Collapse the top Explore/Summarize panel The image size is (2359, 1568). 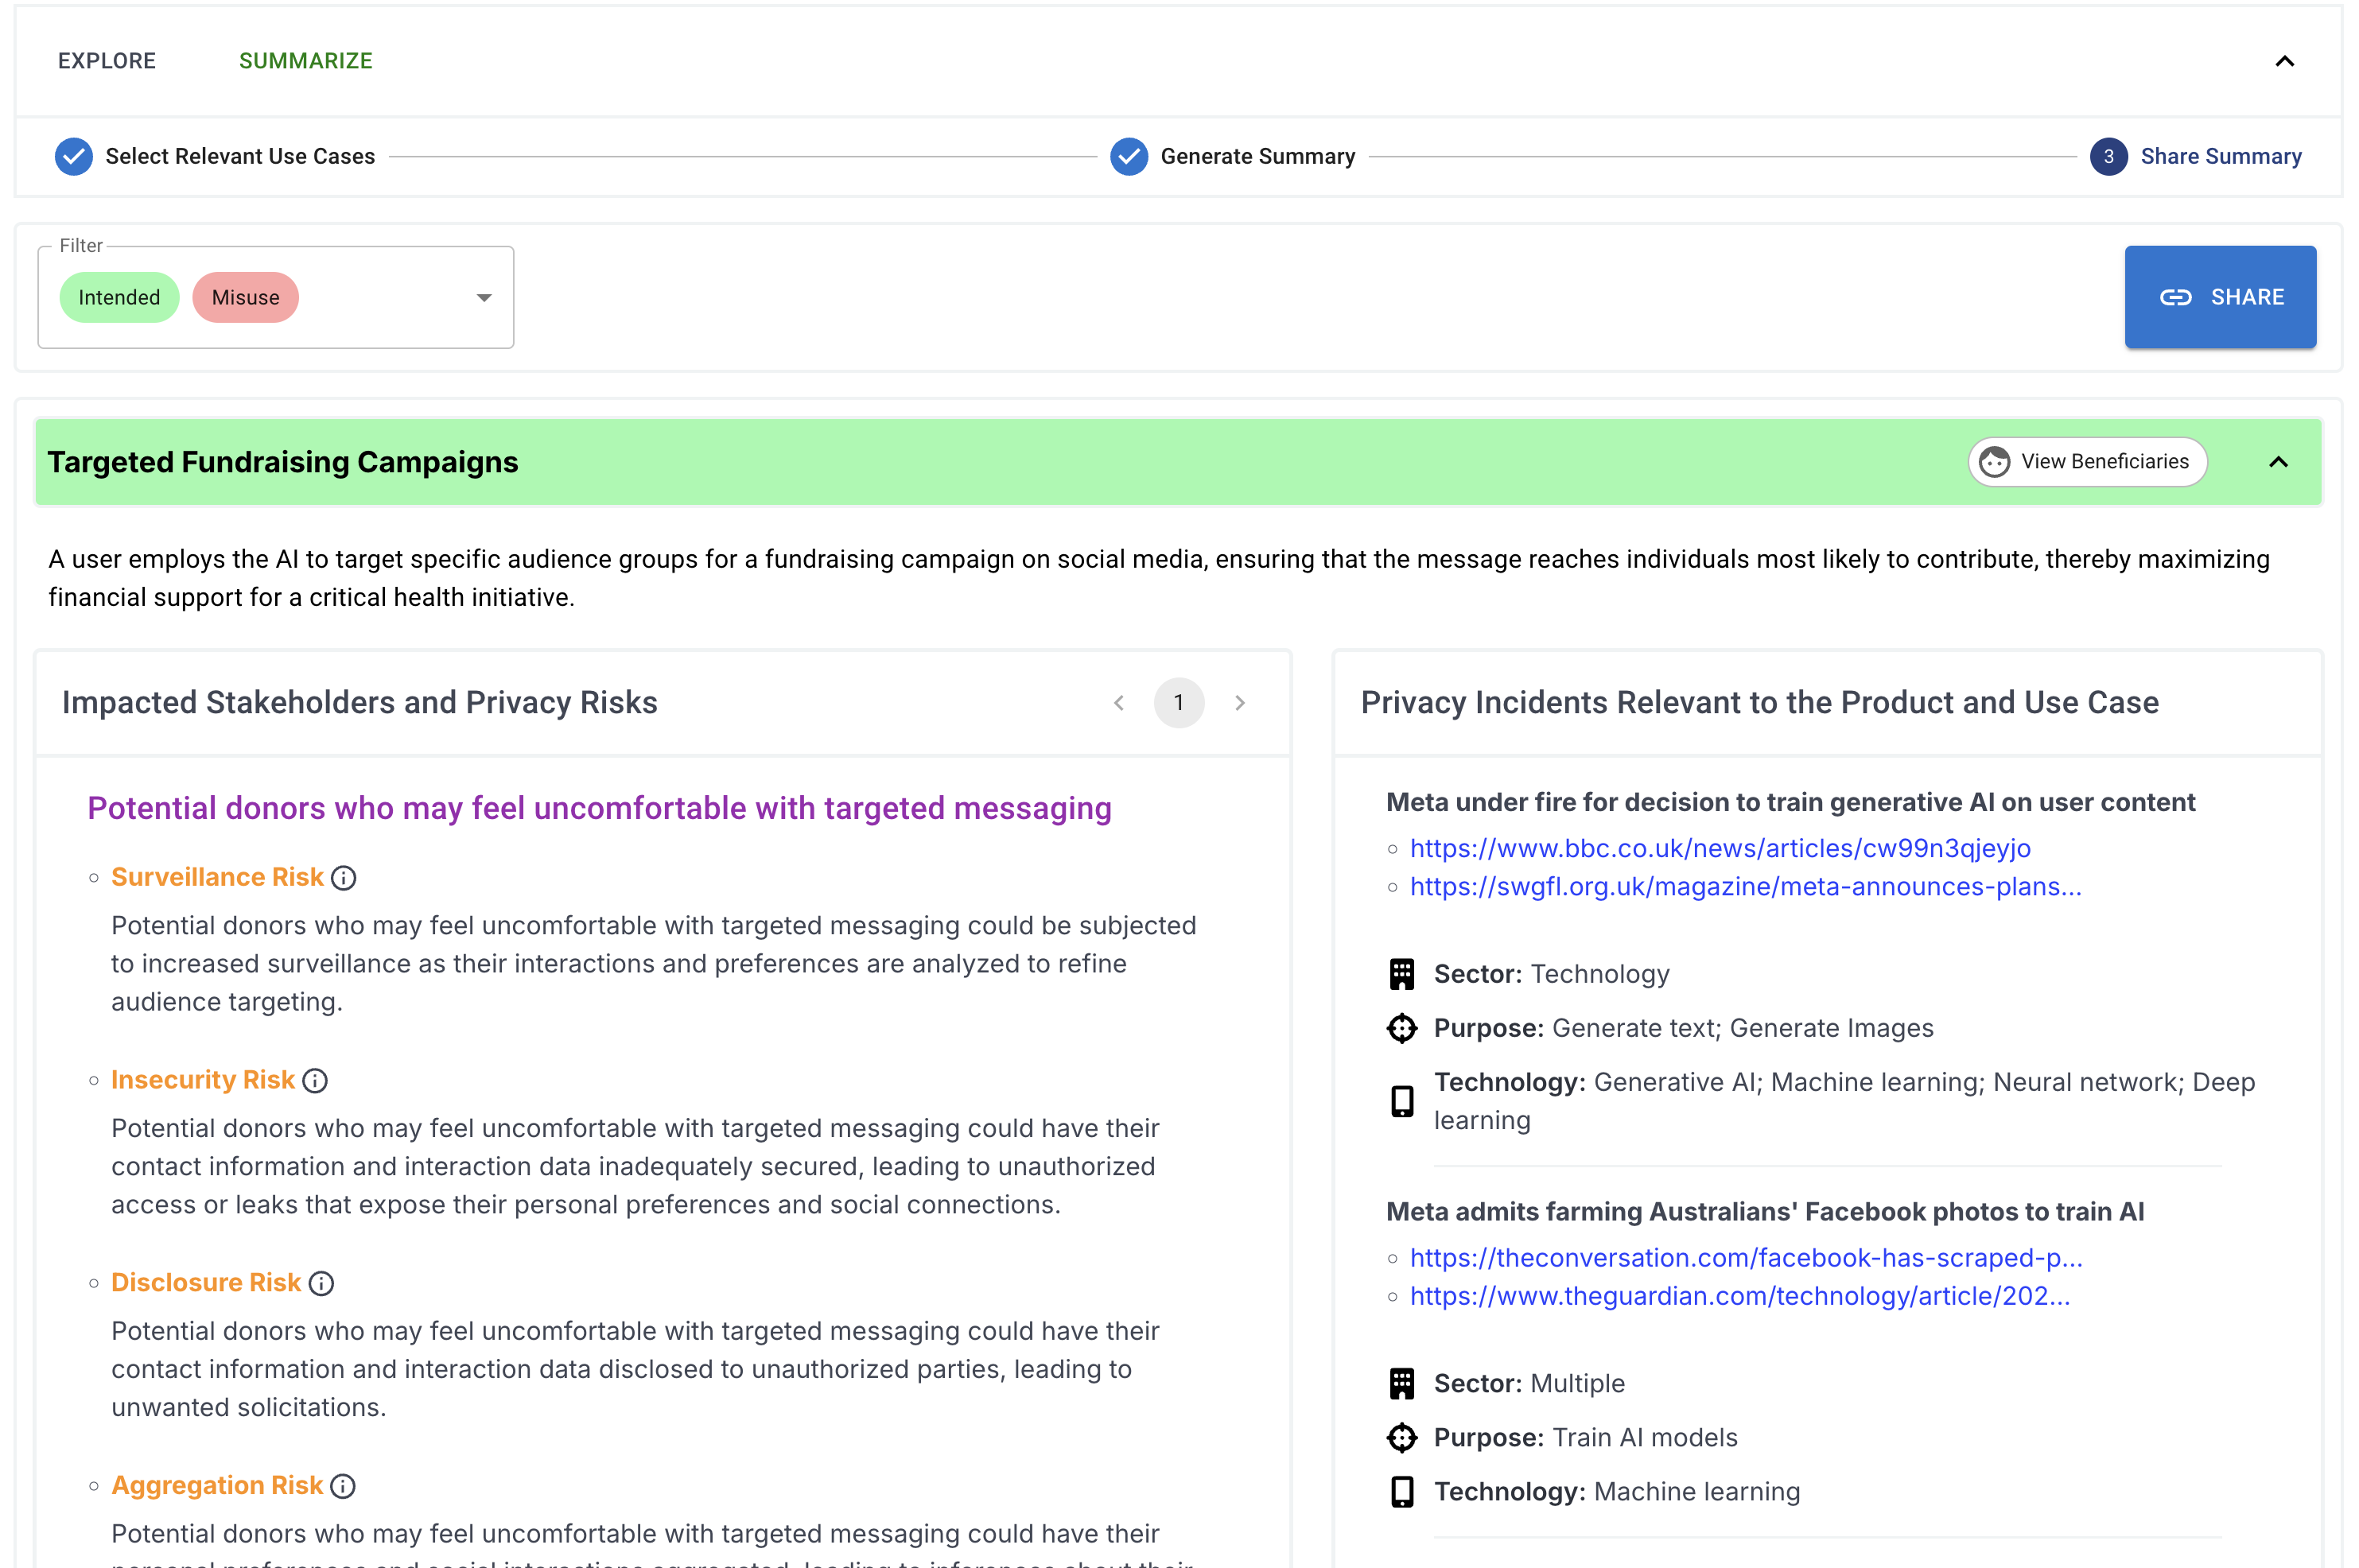pos(2285,61)
